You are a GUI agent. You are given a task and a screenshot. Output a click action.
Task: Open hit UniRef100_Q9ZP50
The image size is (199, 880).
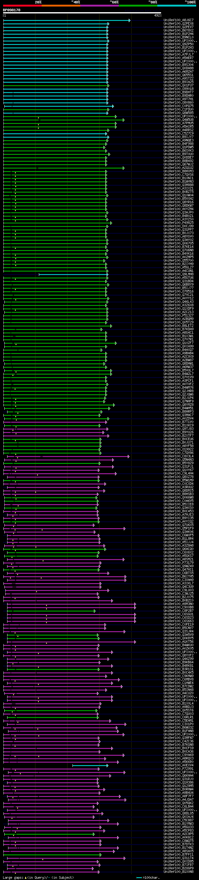click(178, 44)
